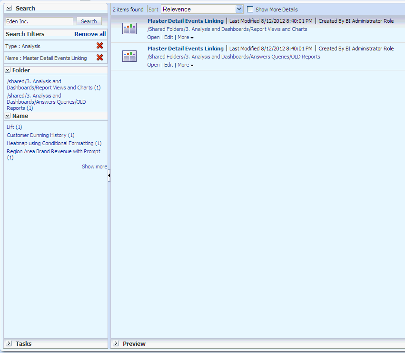
Task: Collapse the Name filter section
Action: coord(8,116)
